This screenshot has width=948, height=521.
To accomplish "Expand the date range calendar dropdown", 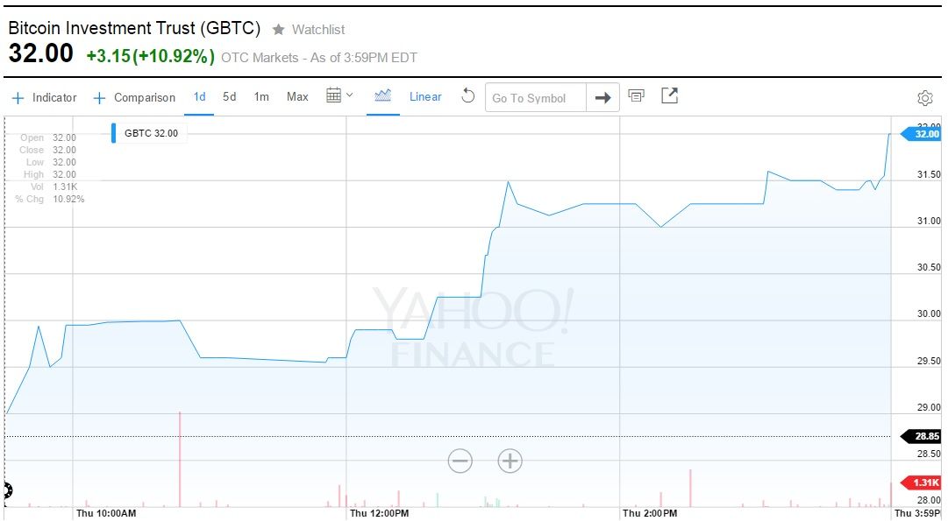I will pyautogui.click(x=339, y=95).
